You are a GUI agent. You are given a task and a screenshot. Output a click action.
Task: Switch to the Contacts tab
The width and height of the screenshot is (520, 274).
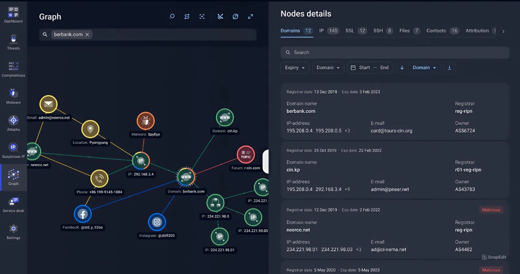[443, 31]
